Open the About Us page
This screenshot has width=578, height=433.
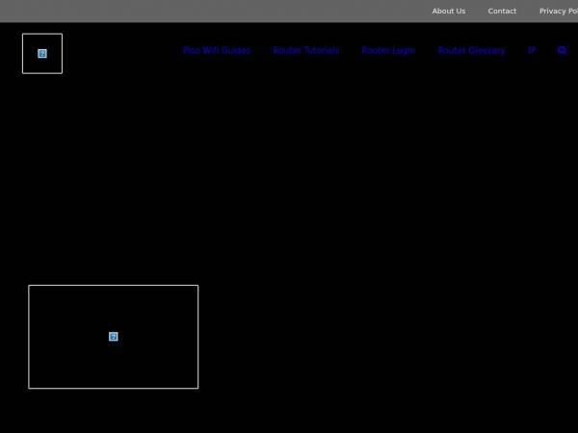pyautogui.click(x=449, y=11)
